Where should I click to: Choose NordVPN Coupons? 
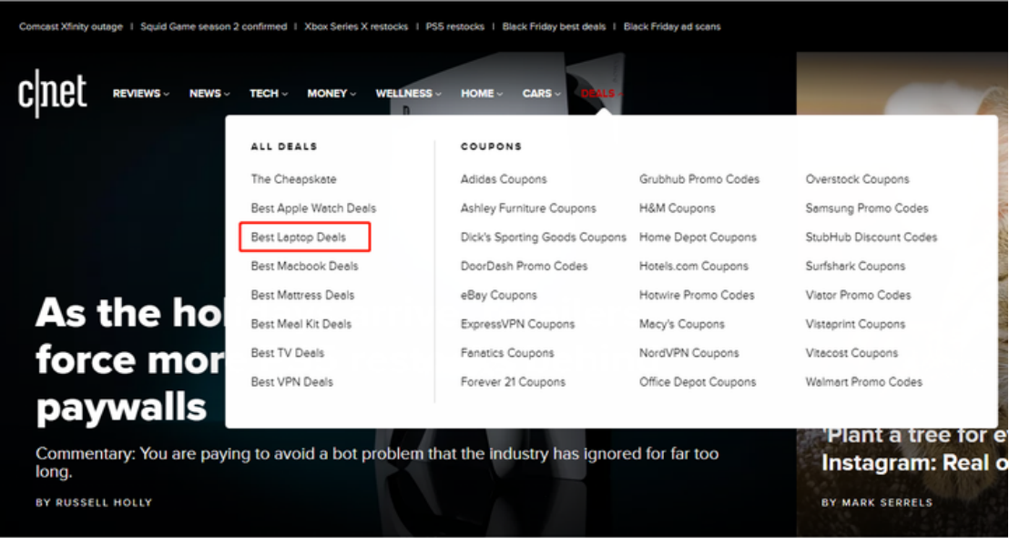click(x=689, y=353)
